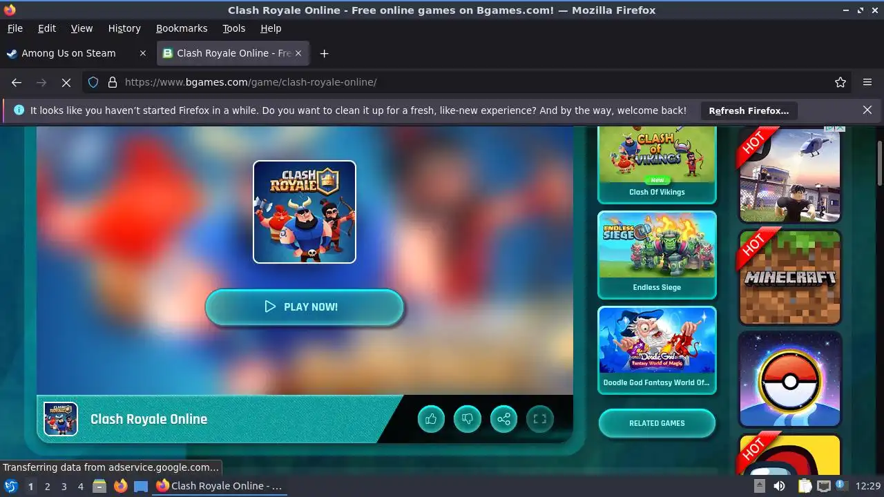Click the thumbs up like icon

pyautogui.click(x=432, y=419)
